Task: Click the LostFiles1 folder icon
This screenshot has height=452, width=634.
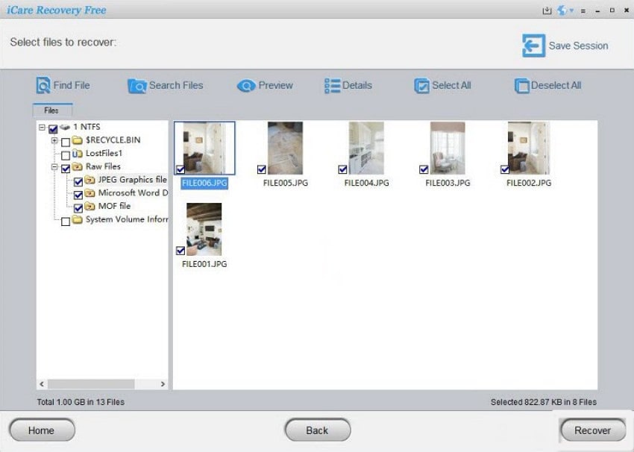Action: click(78, 154)
